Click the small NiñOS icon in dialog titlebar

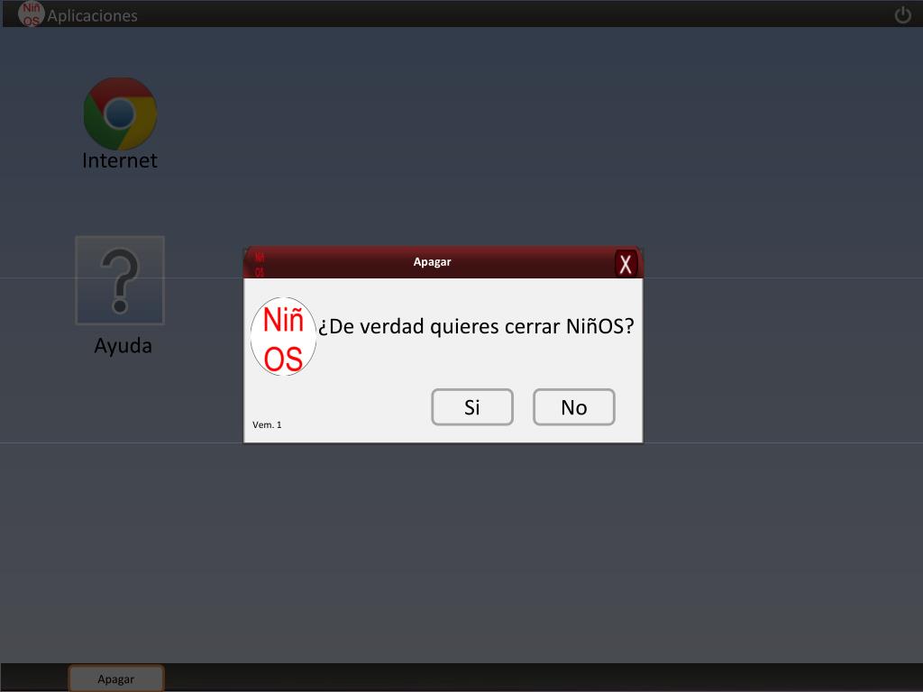pyautogui.click(x=259, y=264)
